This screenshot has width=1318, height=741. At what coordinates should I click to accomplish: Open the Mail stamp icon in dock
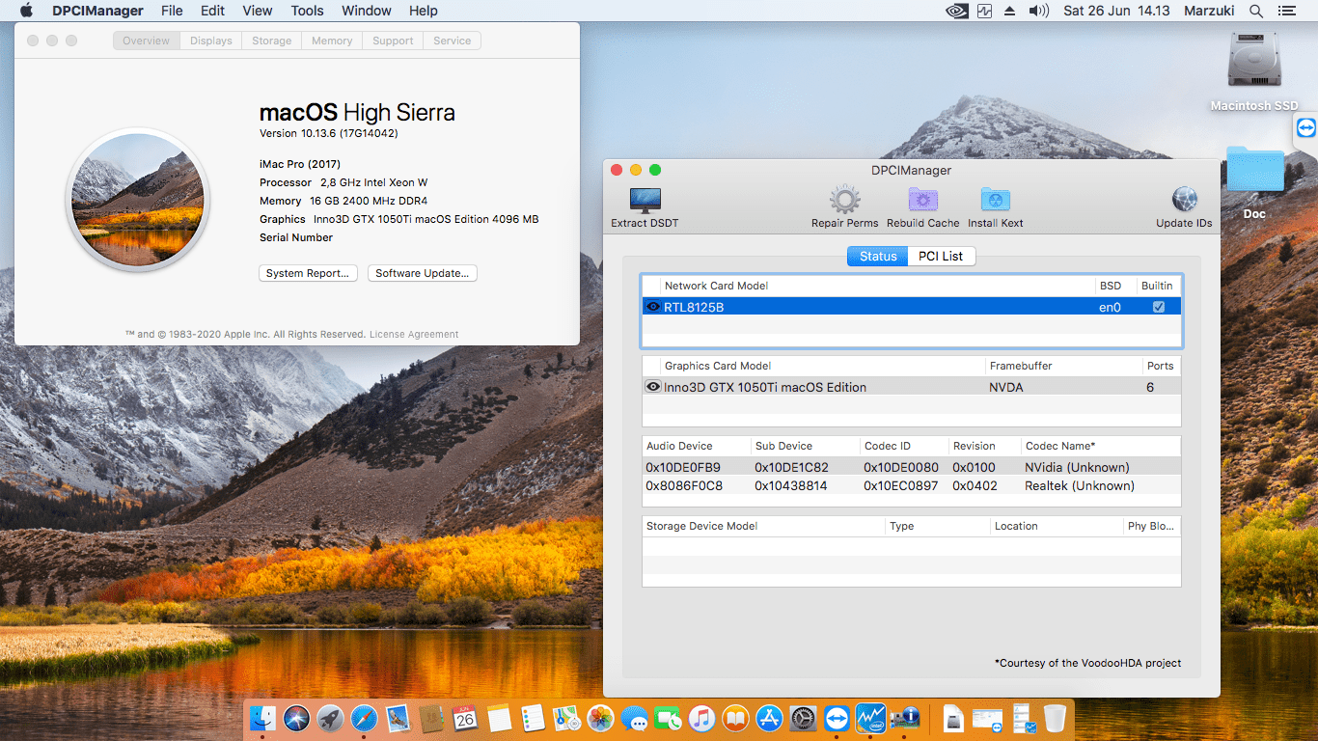click(x=398, y=718)
